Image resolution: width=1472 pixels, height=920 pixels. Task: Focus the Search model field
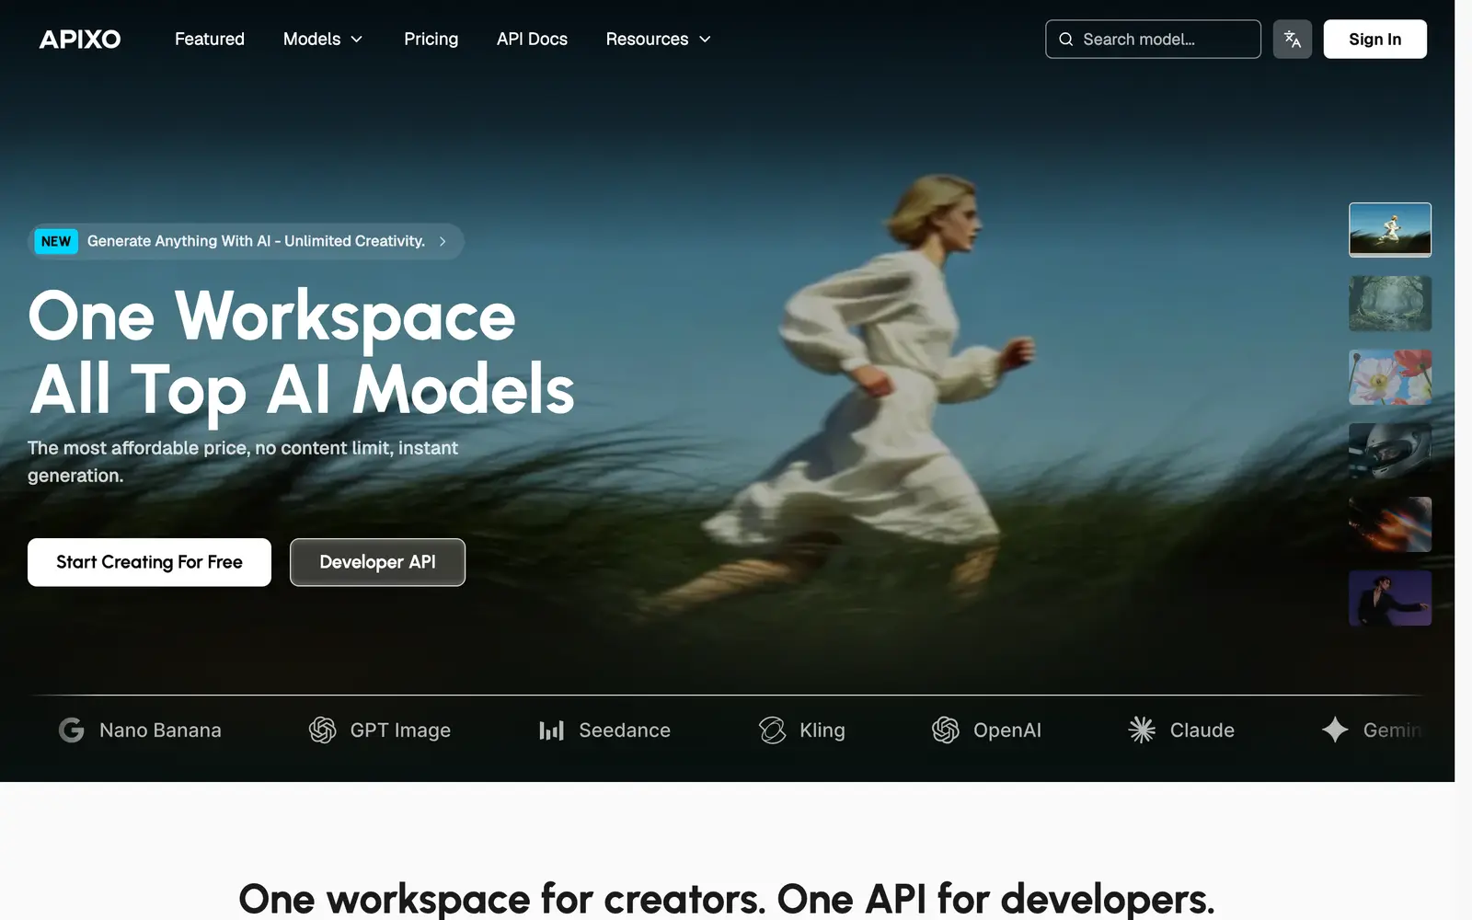tap(1153, 39)
